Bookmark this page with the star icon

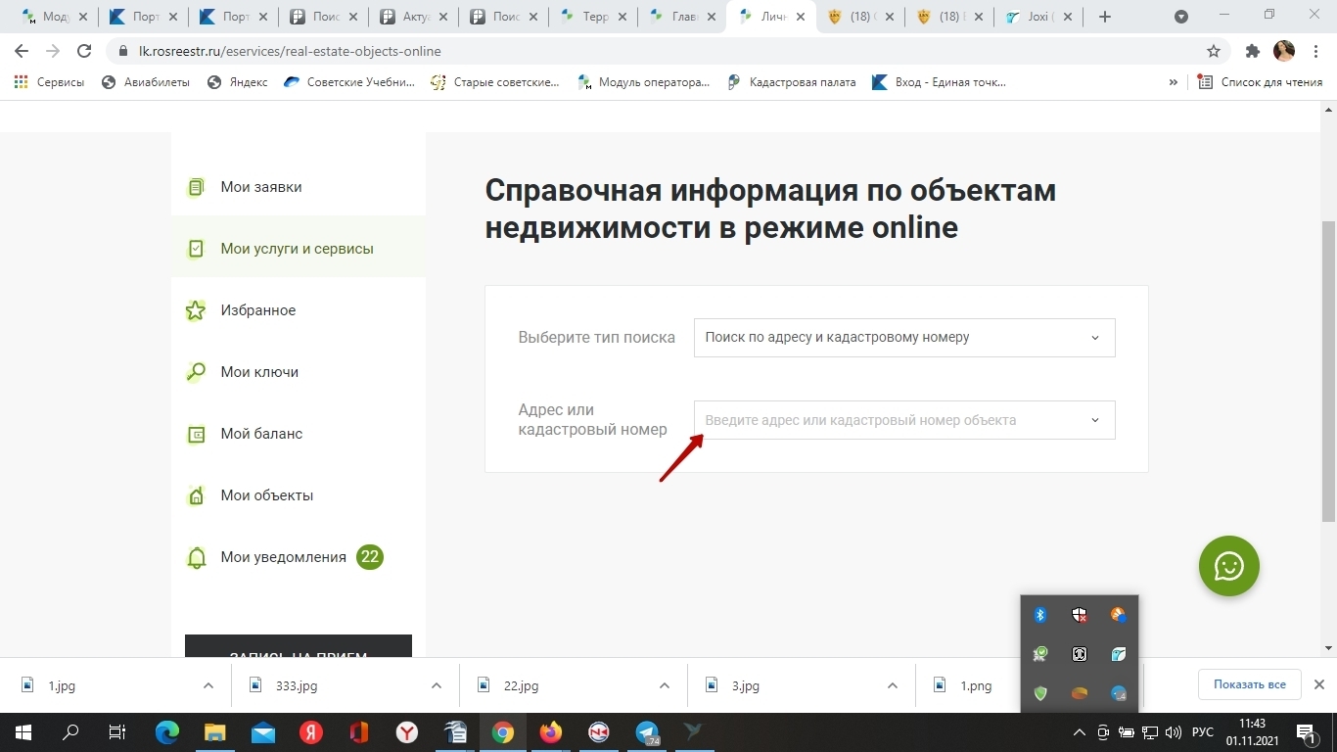click(1214, 51)
